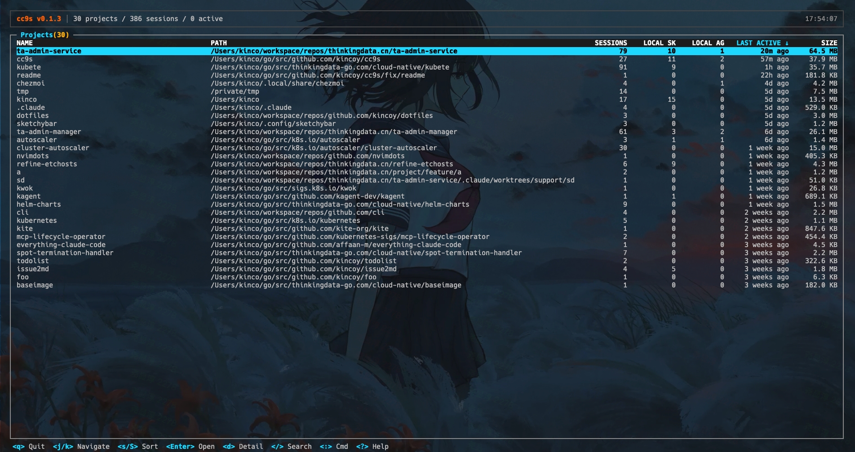Click the LOCAL SK column header
Screen dimensions: 855x452
point(659,43)
